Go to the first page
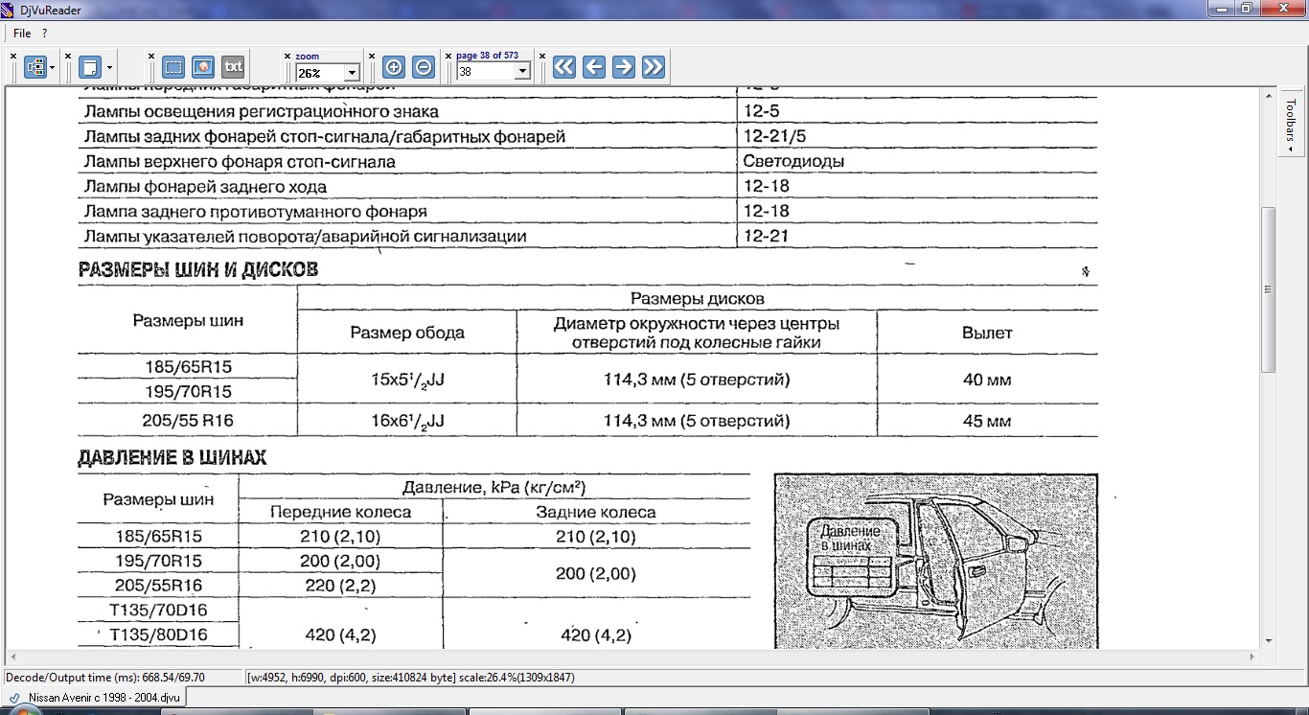This screenshot has height=715, width=1309. point(563,67)
